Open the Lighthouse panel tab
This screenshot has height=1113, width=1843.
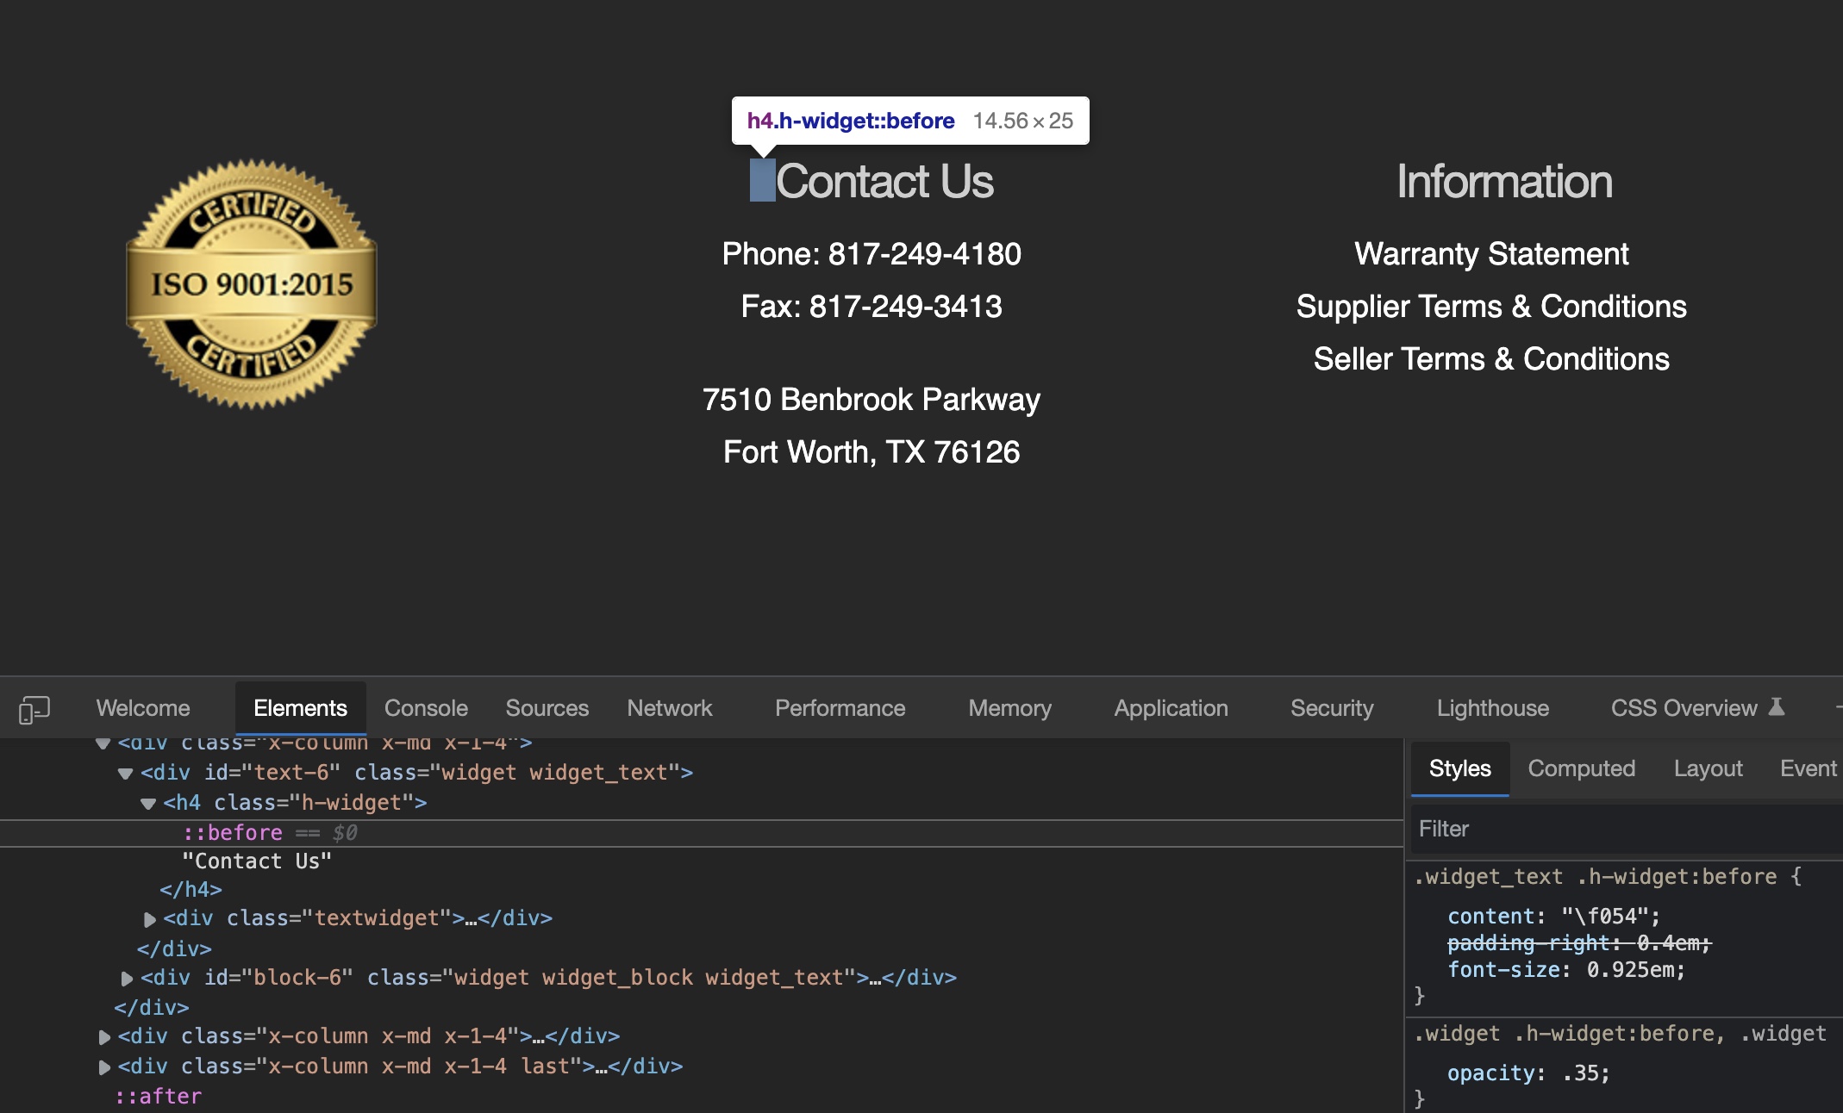click(x=1492, y=708)
